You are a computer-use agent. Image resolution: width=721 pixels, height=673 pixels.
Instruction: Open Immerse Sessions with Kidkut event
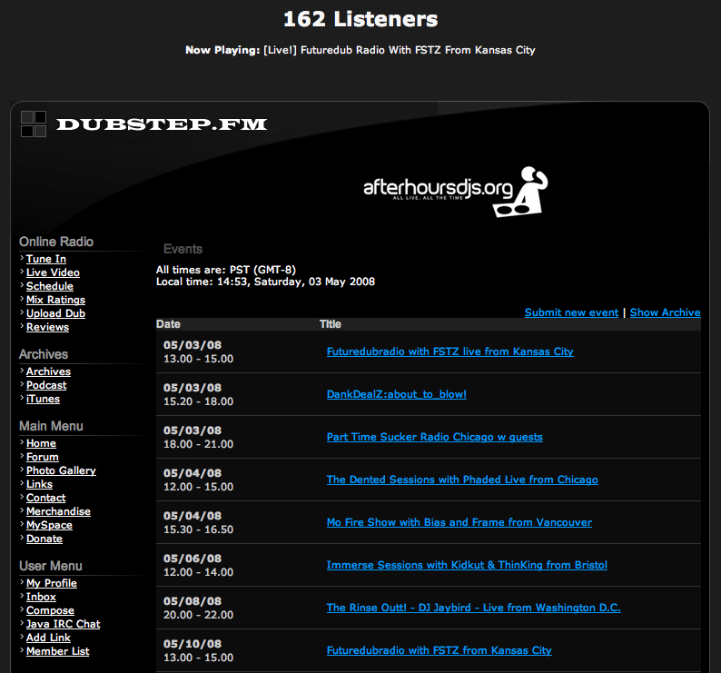point(467,565)
